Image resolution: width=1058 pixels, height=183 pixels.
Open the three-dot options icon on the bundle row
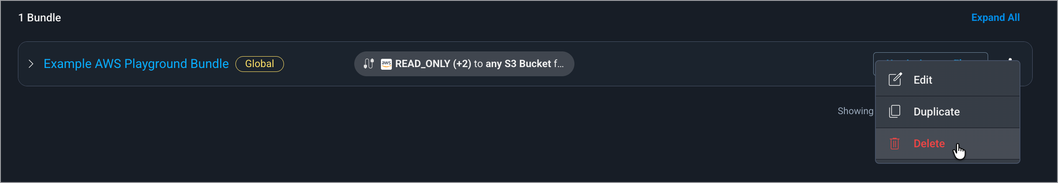(1010, 59)
